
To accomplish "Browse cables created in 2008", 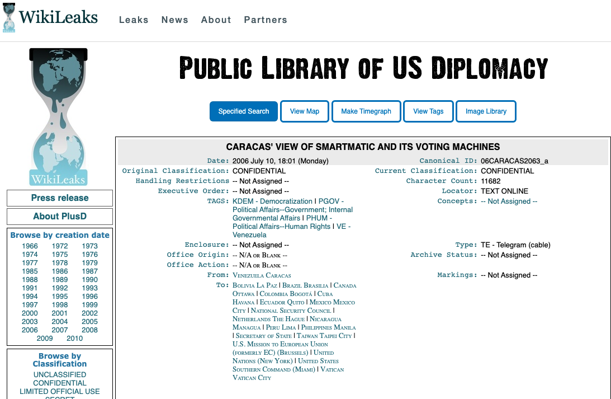I will point(89,330).
